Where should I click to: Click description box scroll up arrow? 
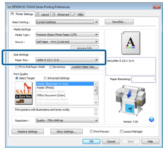(x=96, y=110)
